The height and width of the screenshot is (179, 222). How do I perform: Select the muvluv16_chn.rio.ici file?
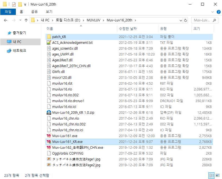coord(129,130)
